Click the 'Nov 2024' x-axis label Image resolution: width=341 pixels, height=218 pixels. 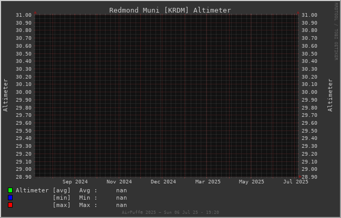119,181
